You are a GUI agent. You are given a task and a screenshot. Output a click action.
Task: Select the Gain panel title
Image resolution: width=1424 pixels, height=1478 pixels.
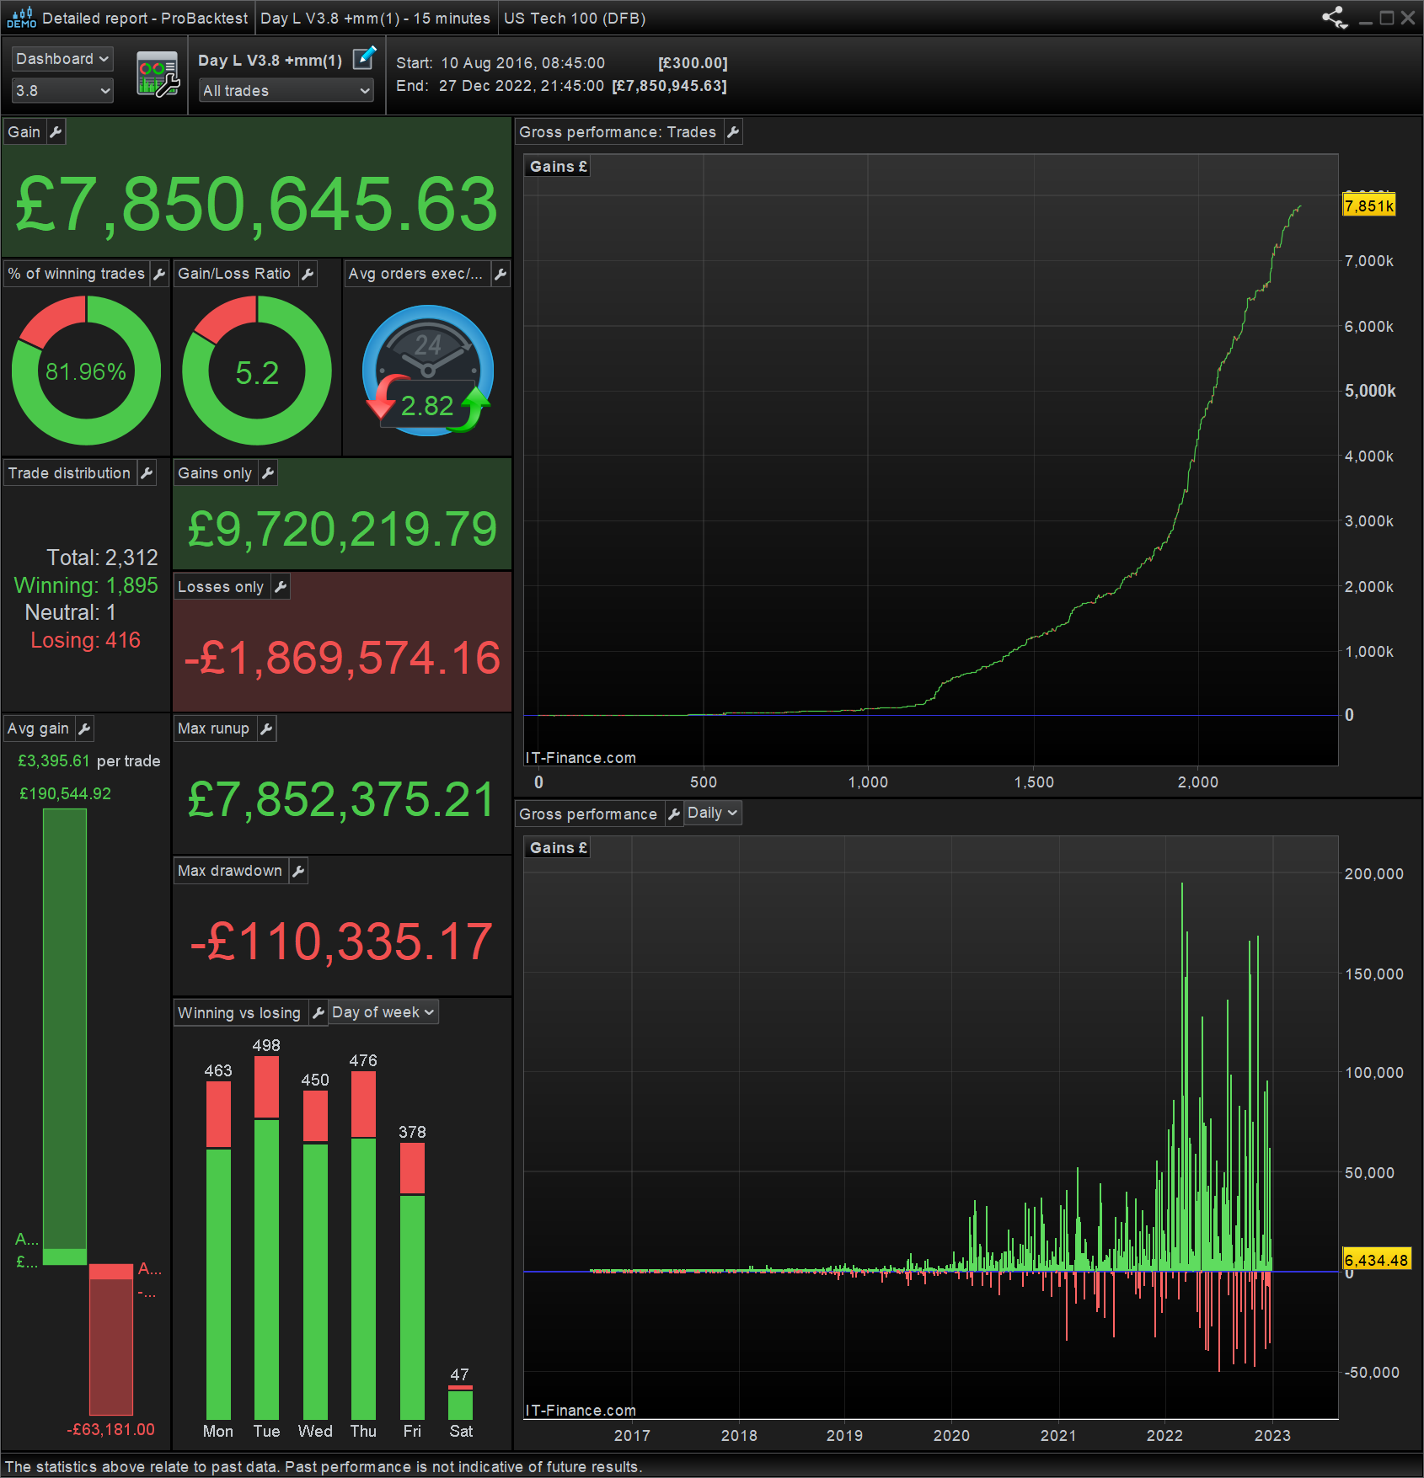click(x=24, y=132)
